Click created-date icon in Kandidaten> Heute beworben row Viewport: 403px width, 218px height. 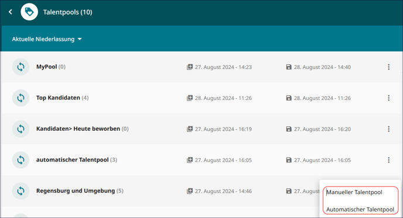[190, 129]
